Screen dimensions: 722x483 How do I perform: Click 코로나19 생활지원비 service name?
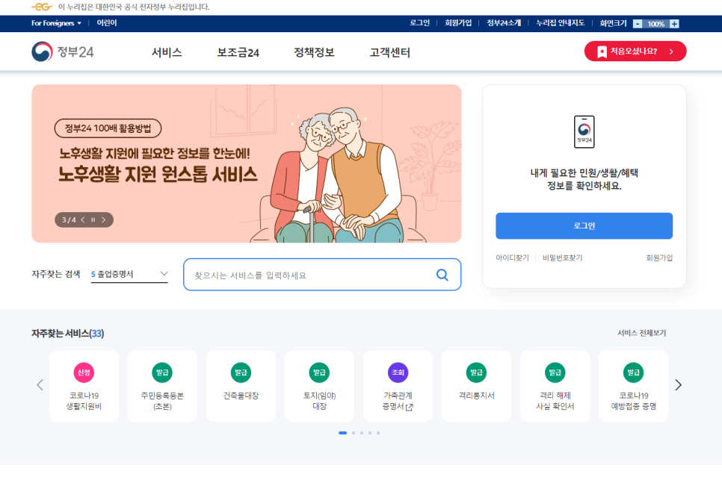click(84, 401)
